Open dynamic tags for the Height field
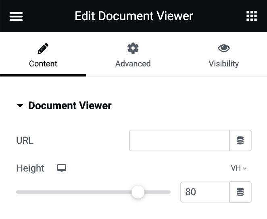This screenshot has width=267, height=219. point(240,192)
